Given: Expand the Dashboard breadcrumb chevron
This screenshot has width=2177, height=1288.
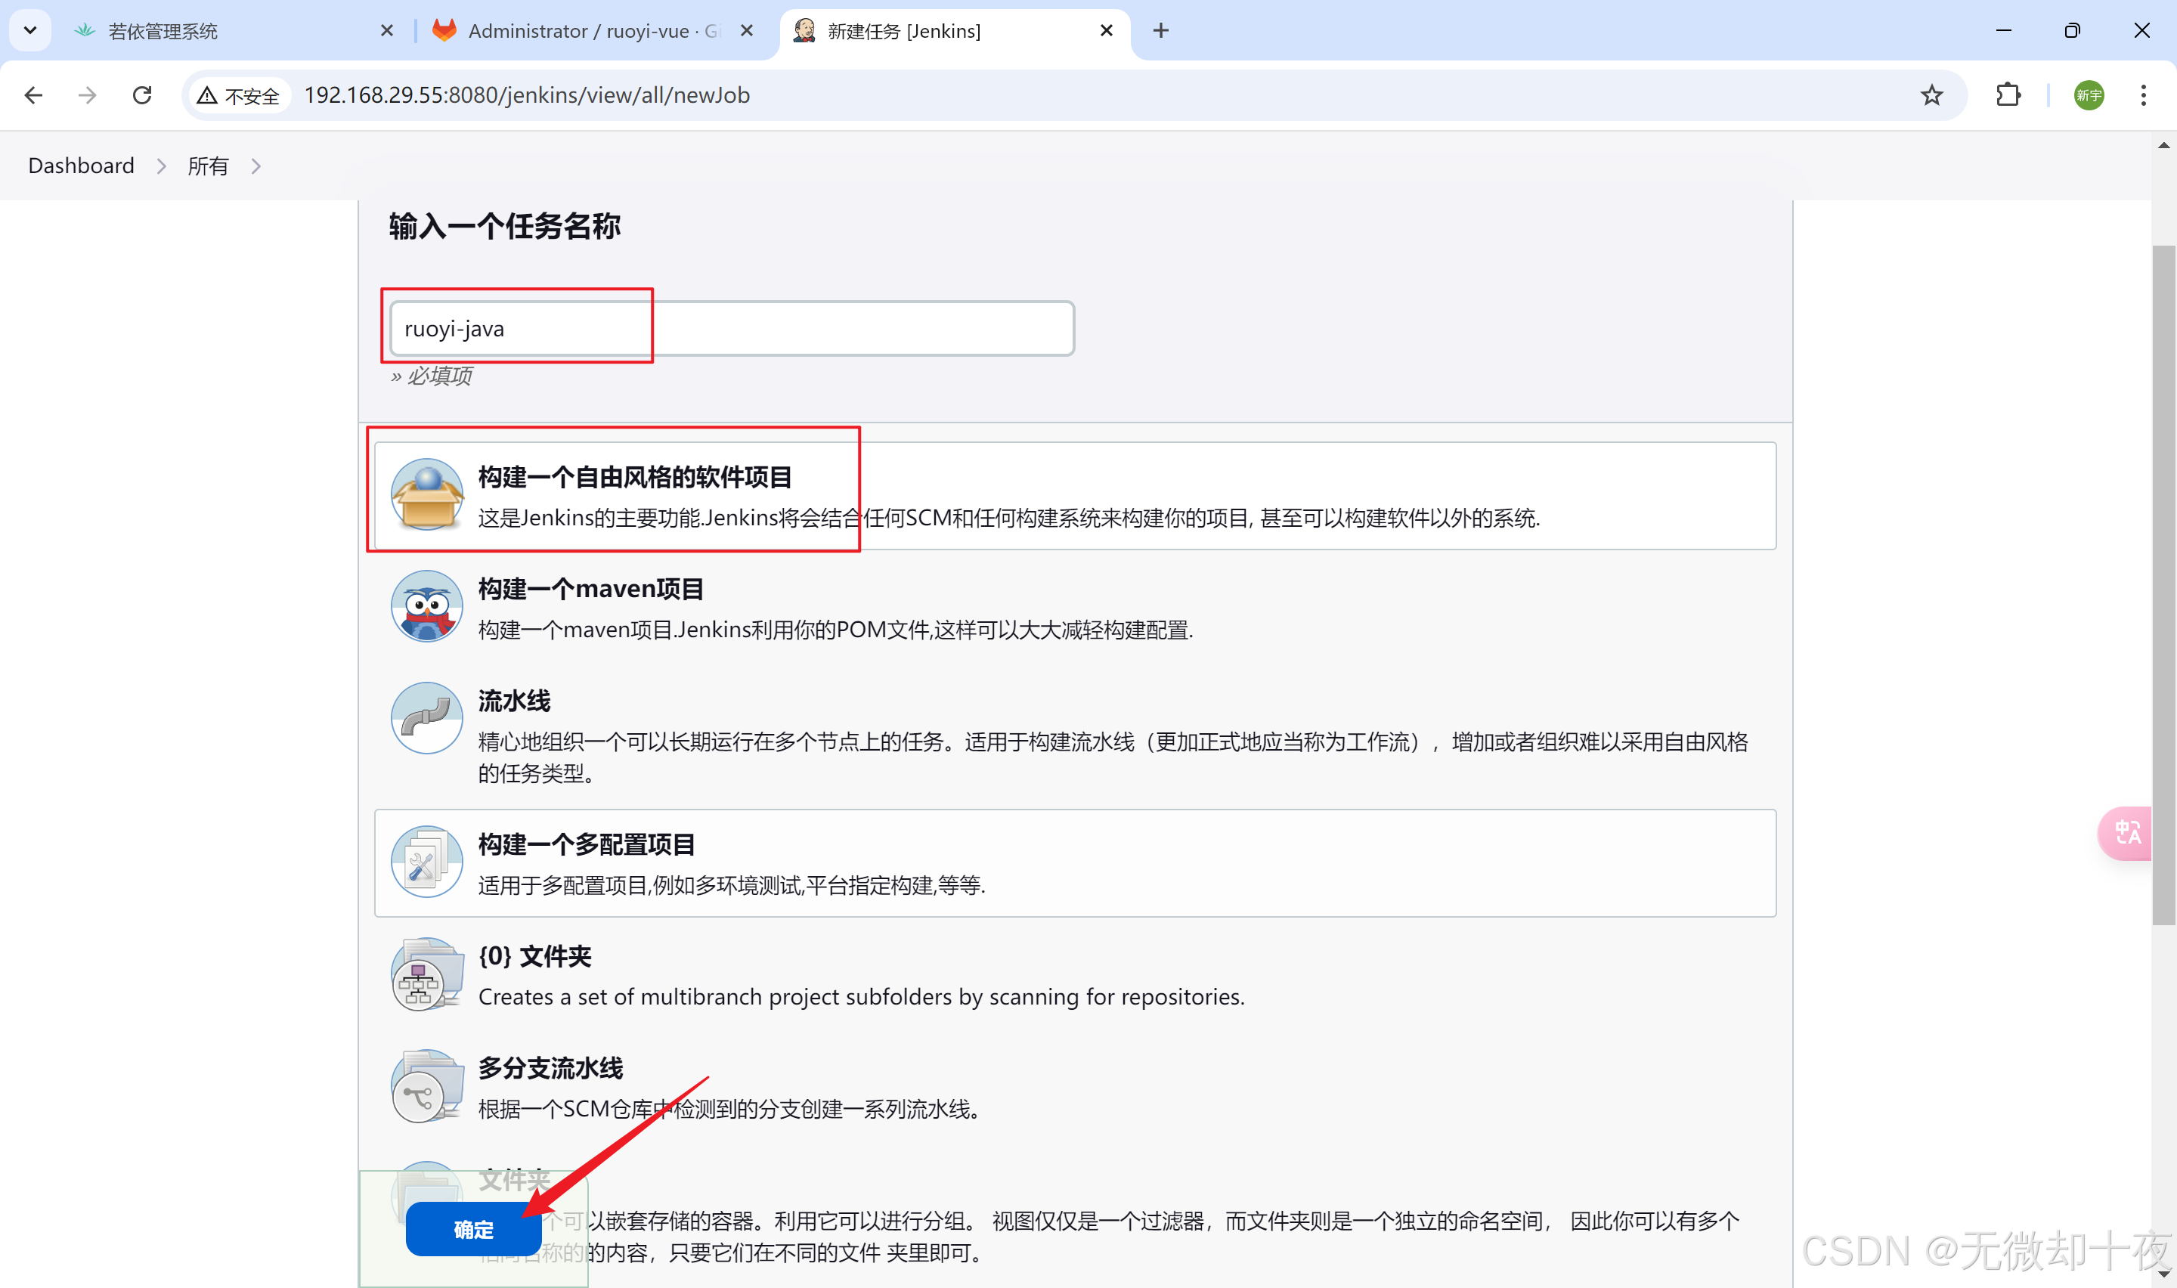Looking at the screenshot, I should coord(162,166).
